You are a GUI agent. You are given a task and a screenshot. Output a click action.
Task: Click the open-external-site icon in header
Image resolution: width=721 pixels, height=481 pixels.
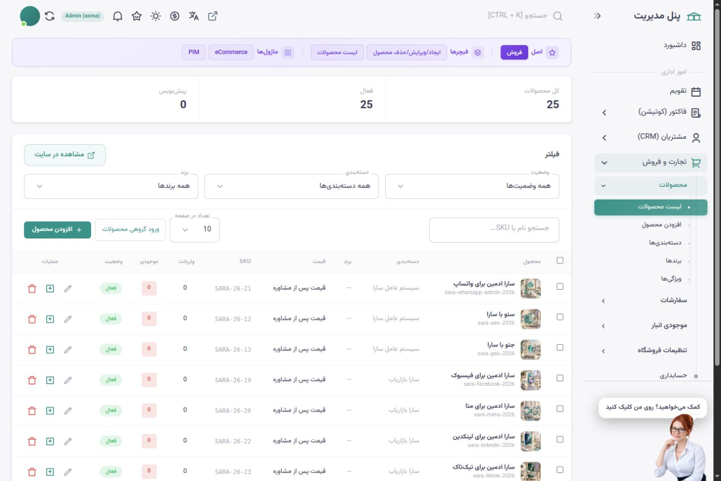(x=213, y=16)
